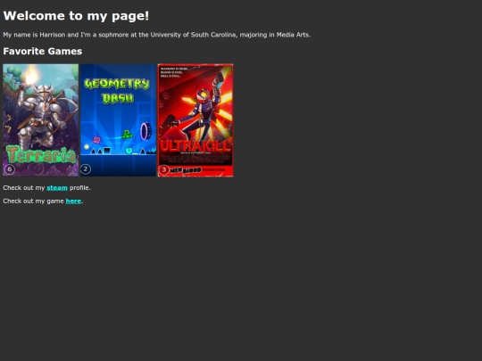The image size is (482, 361).
Task: Select the Geometry Dash cover image
Action: click(x=118, y=120)
